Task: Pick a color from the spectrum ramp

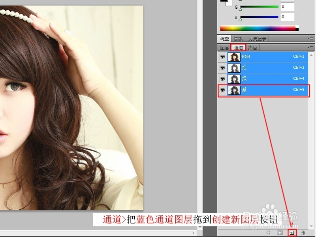Action: pos(258,28)
